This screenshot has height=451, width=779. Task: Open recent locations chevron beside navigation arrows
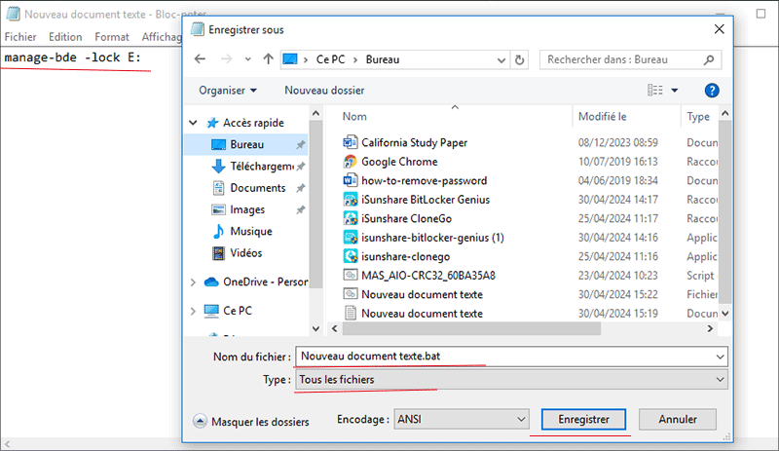(248, 59)
